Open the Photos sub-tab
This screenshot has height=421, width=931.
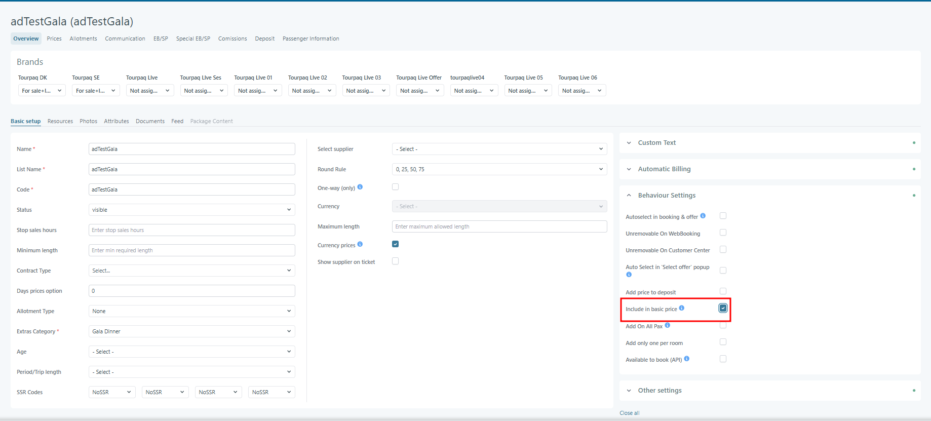(88, 121)
